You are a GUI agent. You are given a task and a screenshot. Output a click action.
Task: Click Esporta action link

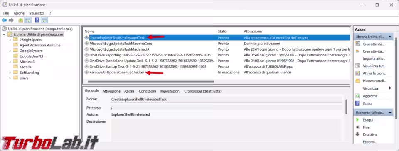click(370, 142)
